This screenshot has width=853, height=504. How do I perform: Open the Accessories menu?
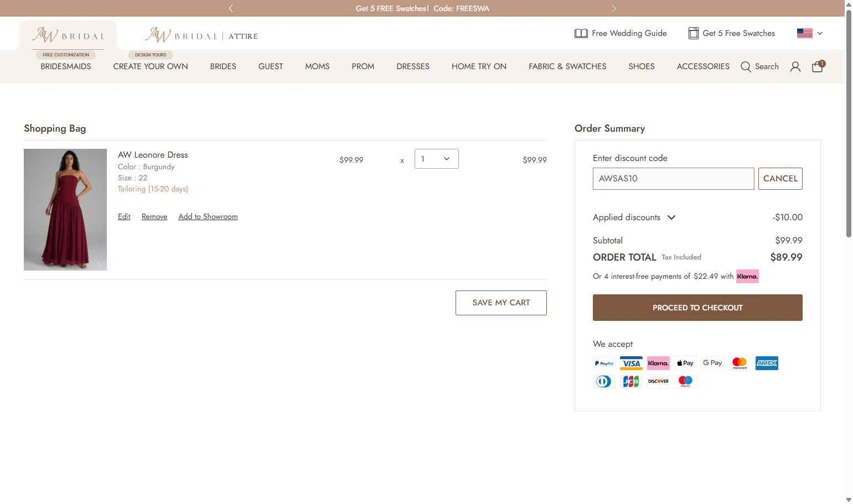(703, 66)
